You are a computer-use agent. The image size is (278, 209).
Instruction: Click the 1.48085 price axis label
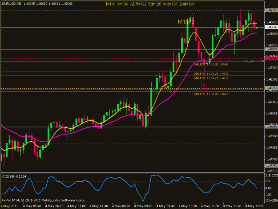click(x=272, y=114)
